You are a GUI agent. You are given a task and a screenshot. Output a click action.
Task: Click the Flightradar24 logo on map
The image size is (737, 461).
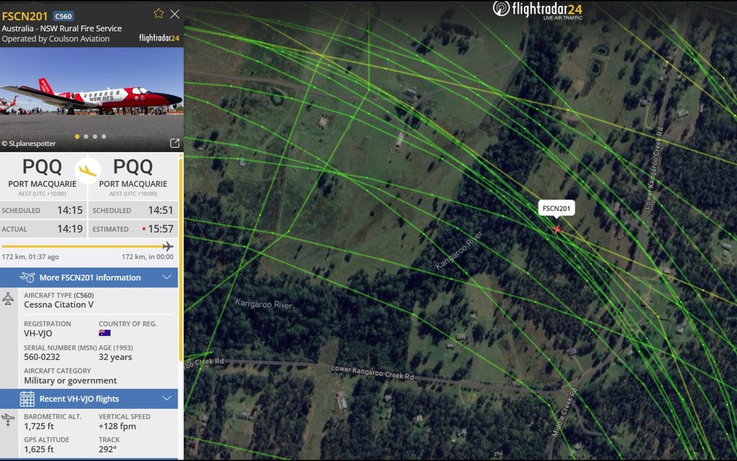point(538,10)
